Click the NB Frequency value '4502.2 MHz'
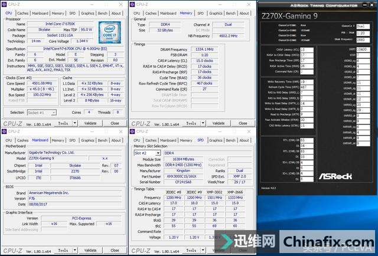This screenshot has height=256, width=378. tap(228, 36)
